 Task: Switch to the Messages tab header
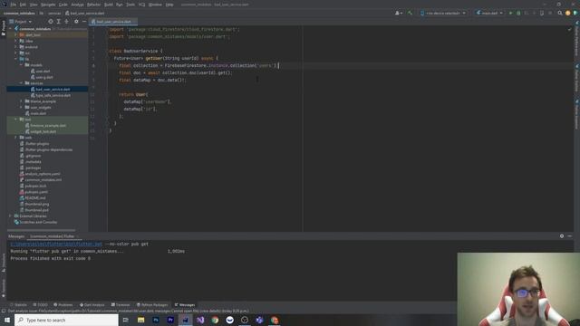pos(16,236)
